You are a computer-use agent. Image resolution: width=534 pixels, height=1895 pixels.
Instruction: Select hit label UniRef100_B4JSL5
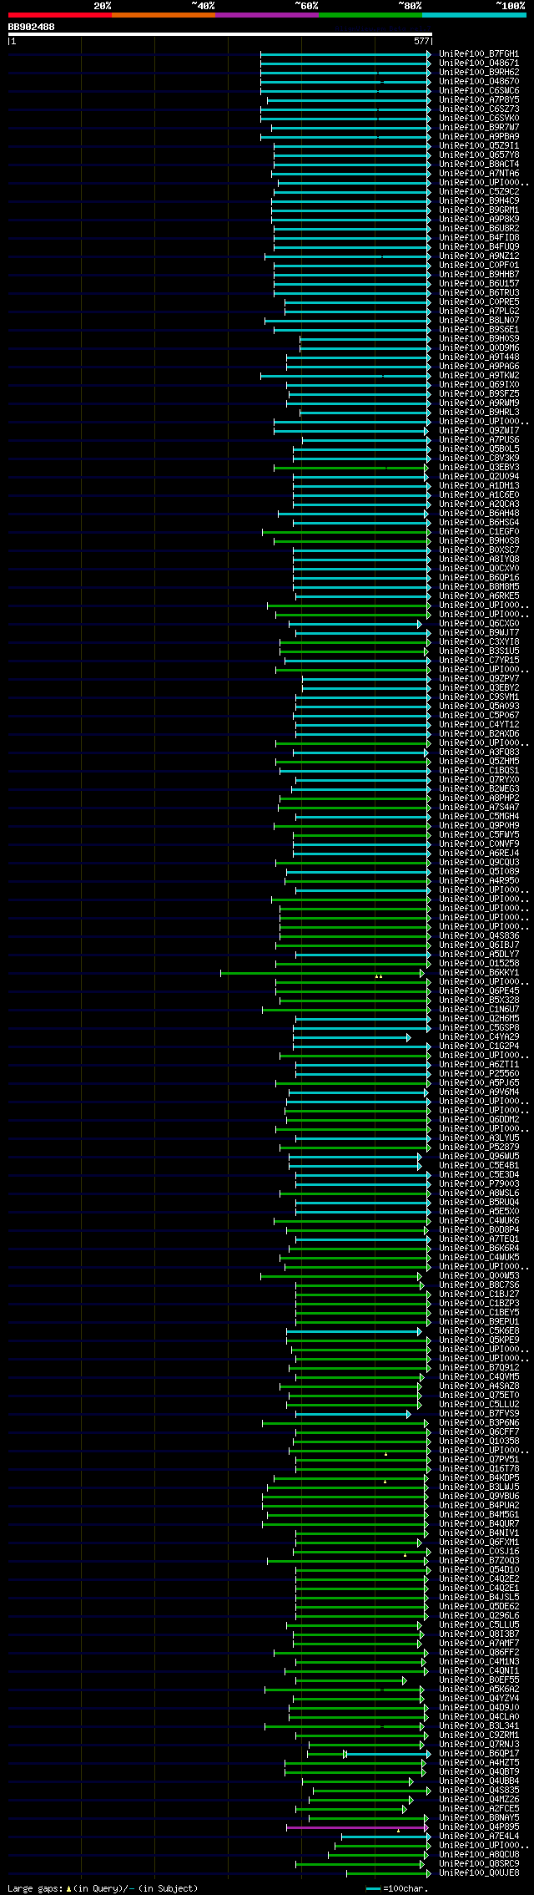(479, 1597)
